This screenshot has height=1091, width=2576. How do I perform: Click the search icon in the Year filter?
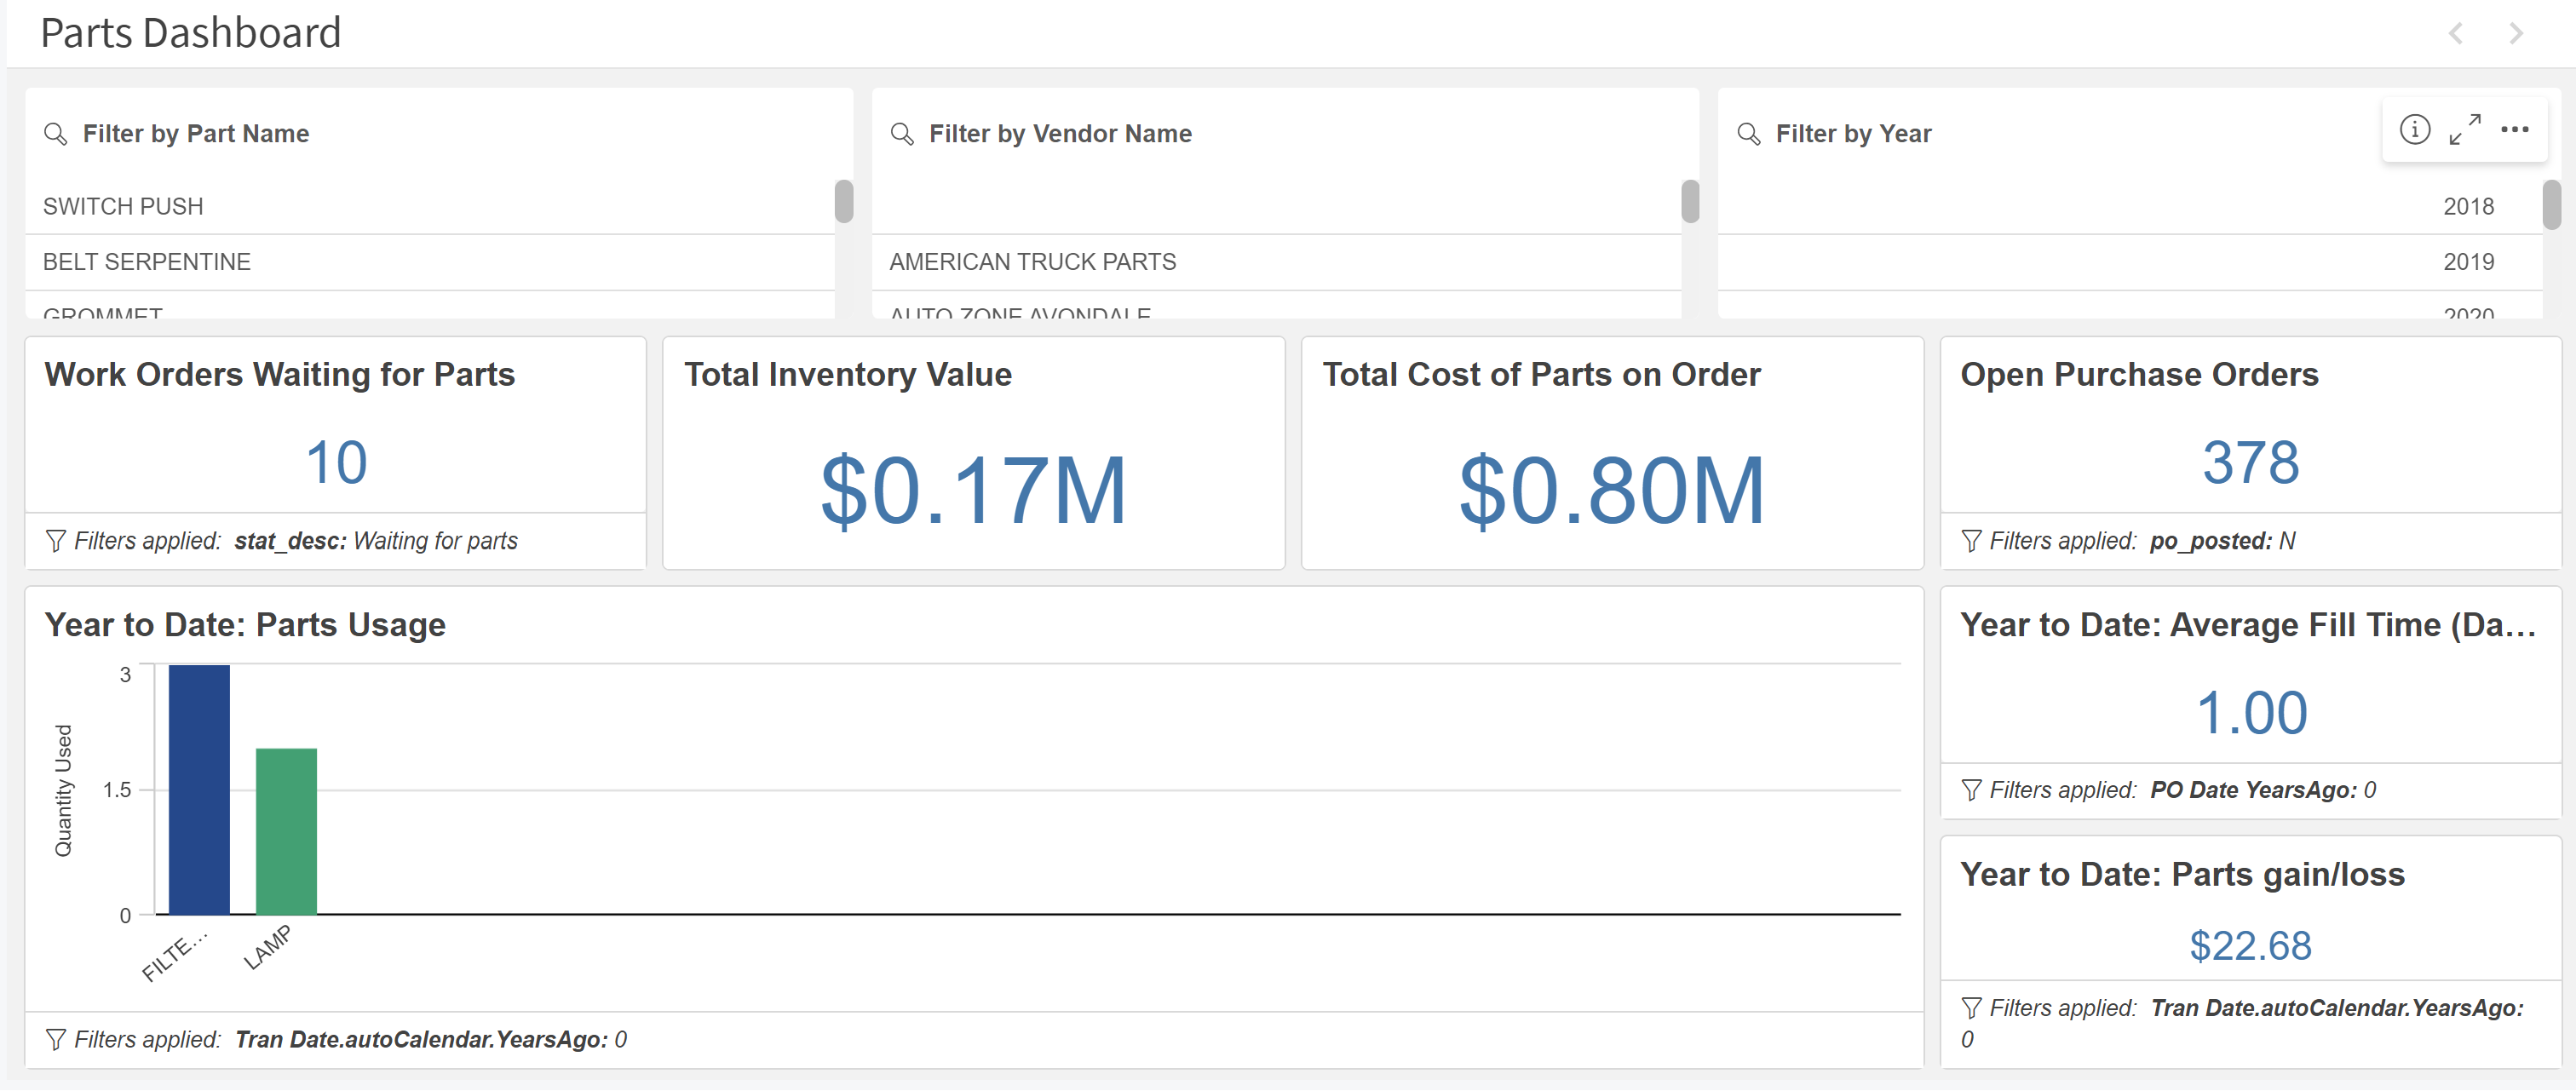[x=1748, y=134]
